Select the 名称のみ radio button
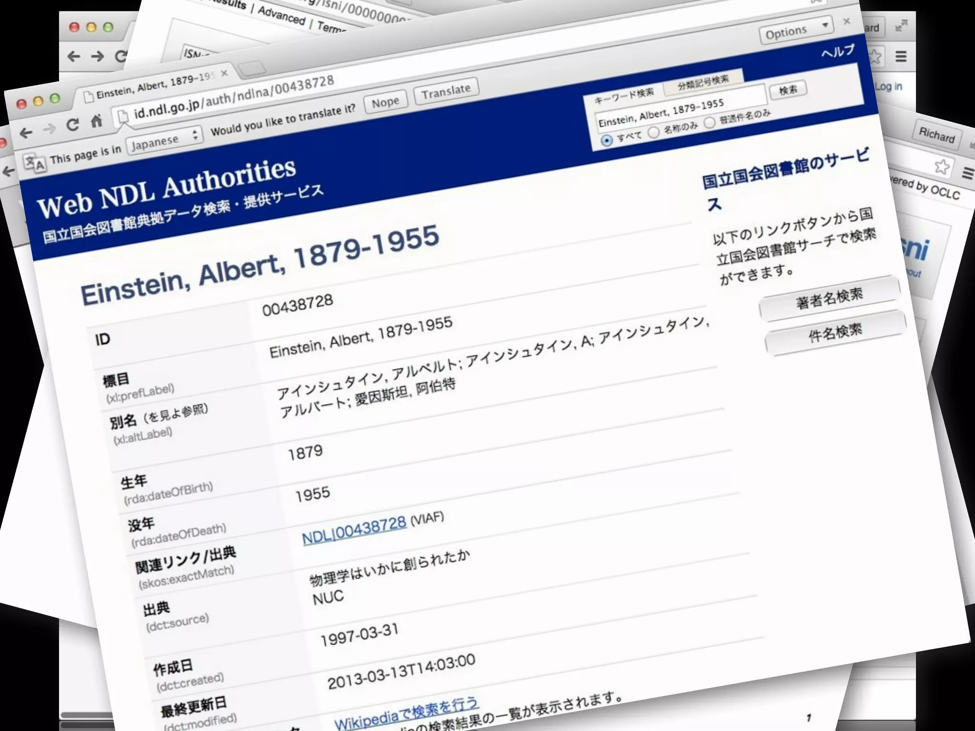Image resolution: width=975 pixels, height=731 pixels. coord(654,132)
